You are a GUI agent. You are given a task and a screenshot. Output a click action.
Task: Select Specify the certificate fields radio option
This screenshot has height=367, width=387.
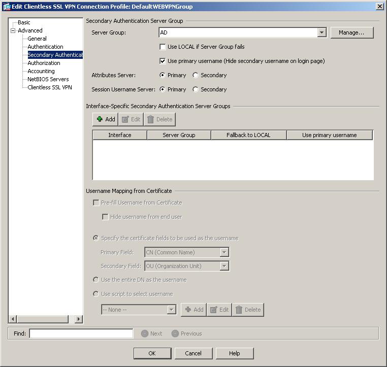click(96, 238)
